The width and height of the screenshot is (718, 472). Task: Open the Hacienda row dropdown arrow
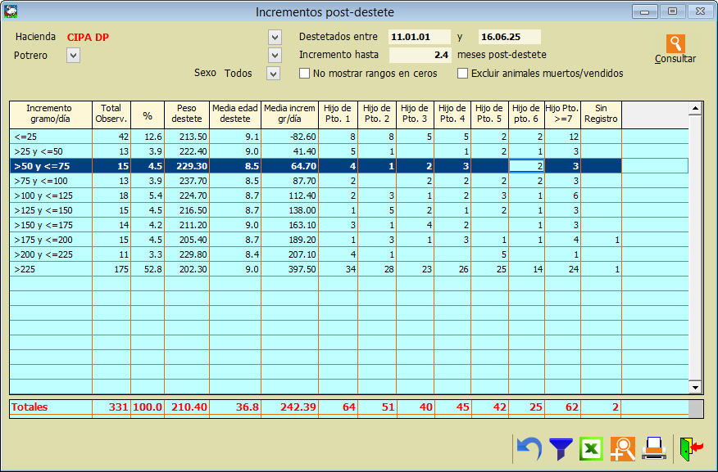275,38
